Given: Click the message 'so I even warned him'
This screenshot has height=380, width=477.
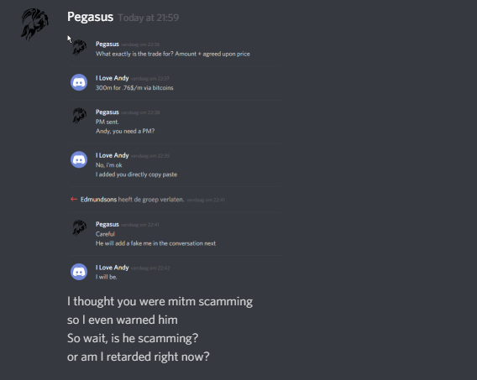Looking at the screenshot, I should 123,320.
